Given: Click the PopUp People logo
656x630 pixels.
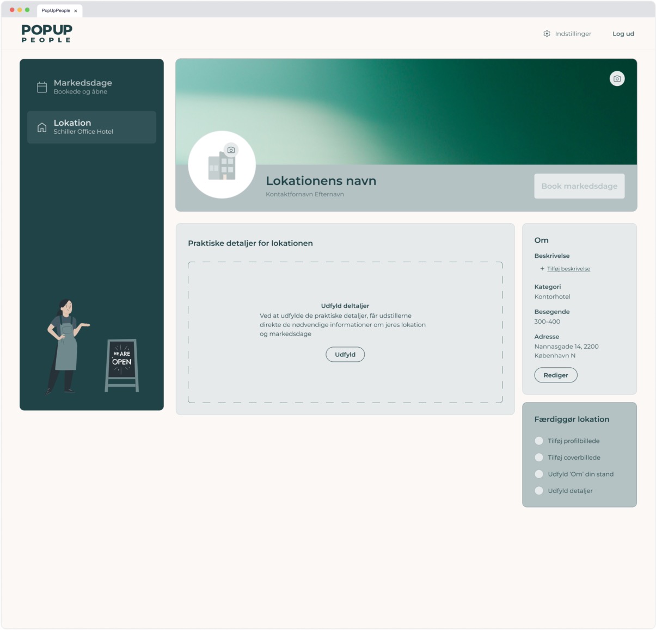Looking at the screenshot, I should click(x=46, y=34).
